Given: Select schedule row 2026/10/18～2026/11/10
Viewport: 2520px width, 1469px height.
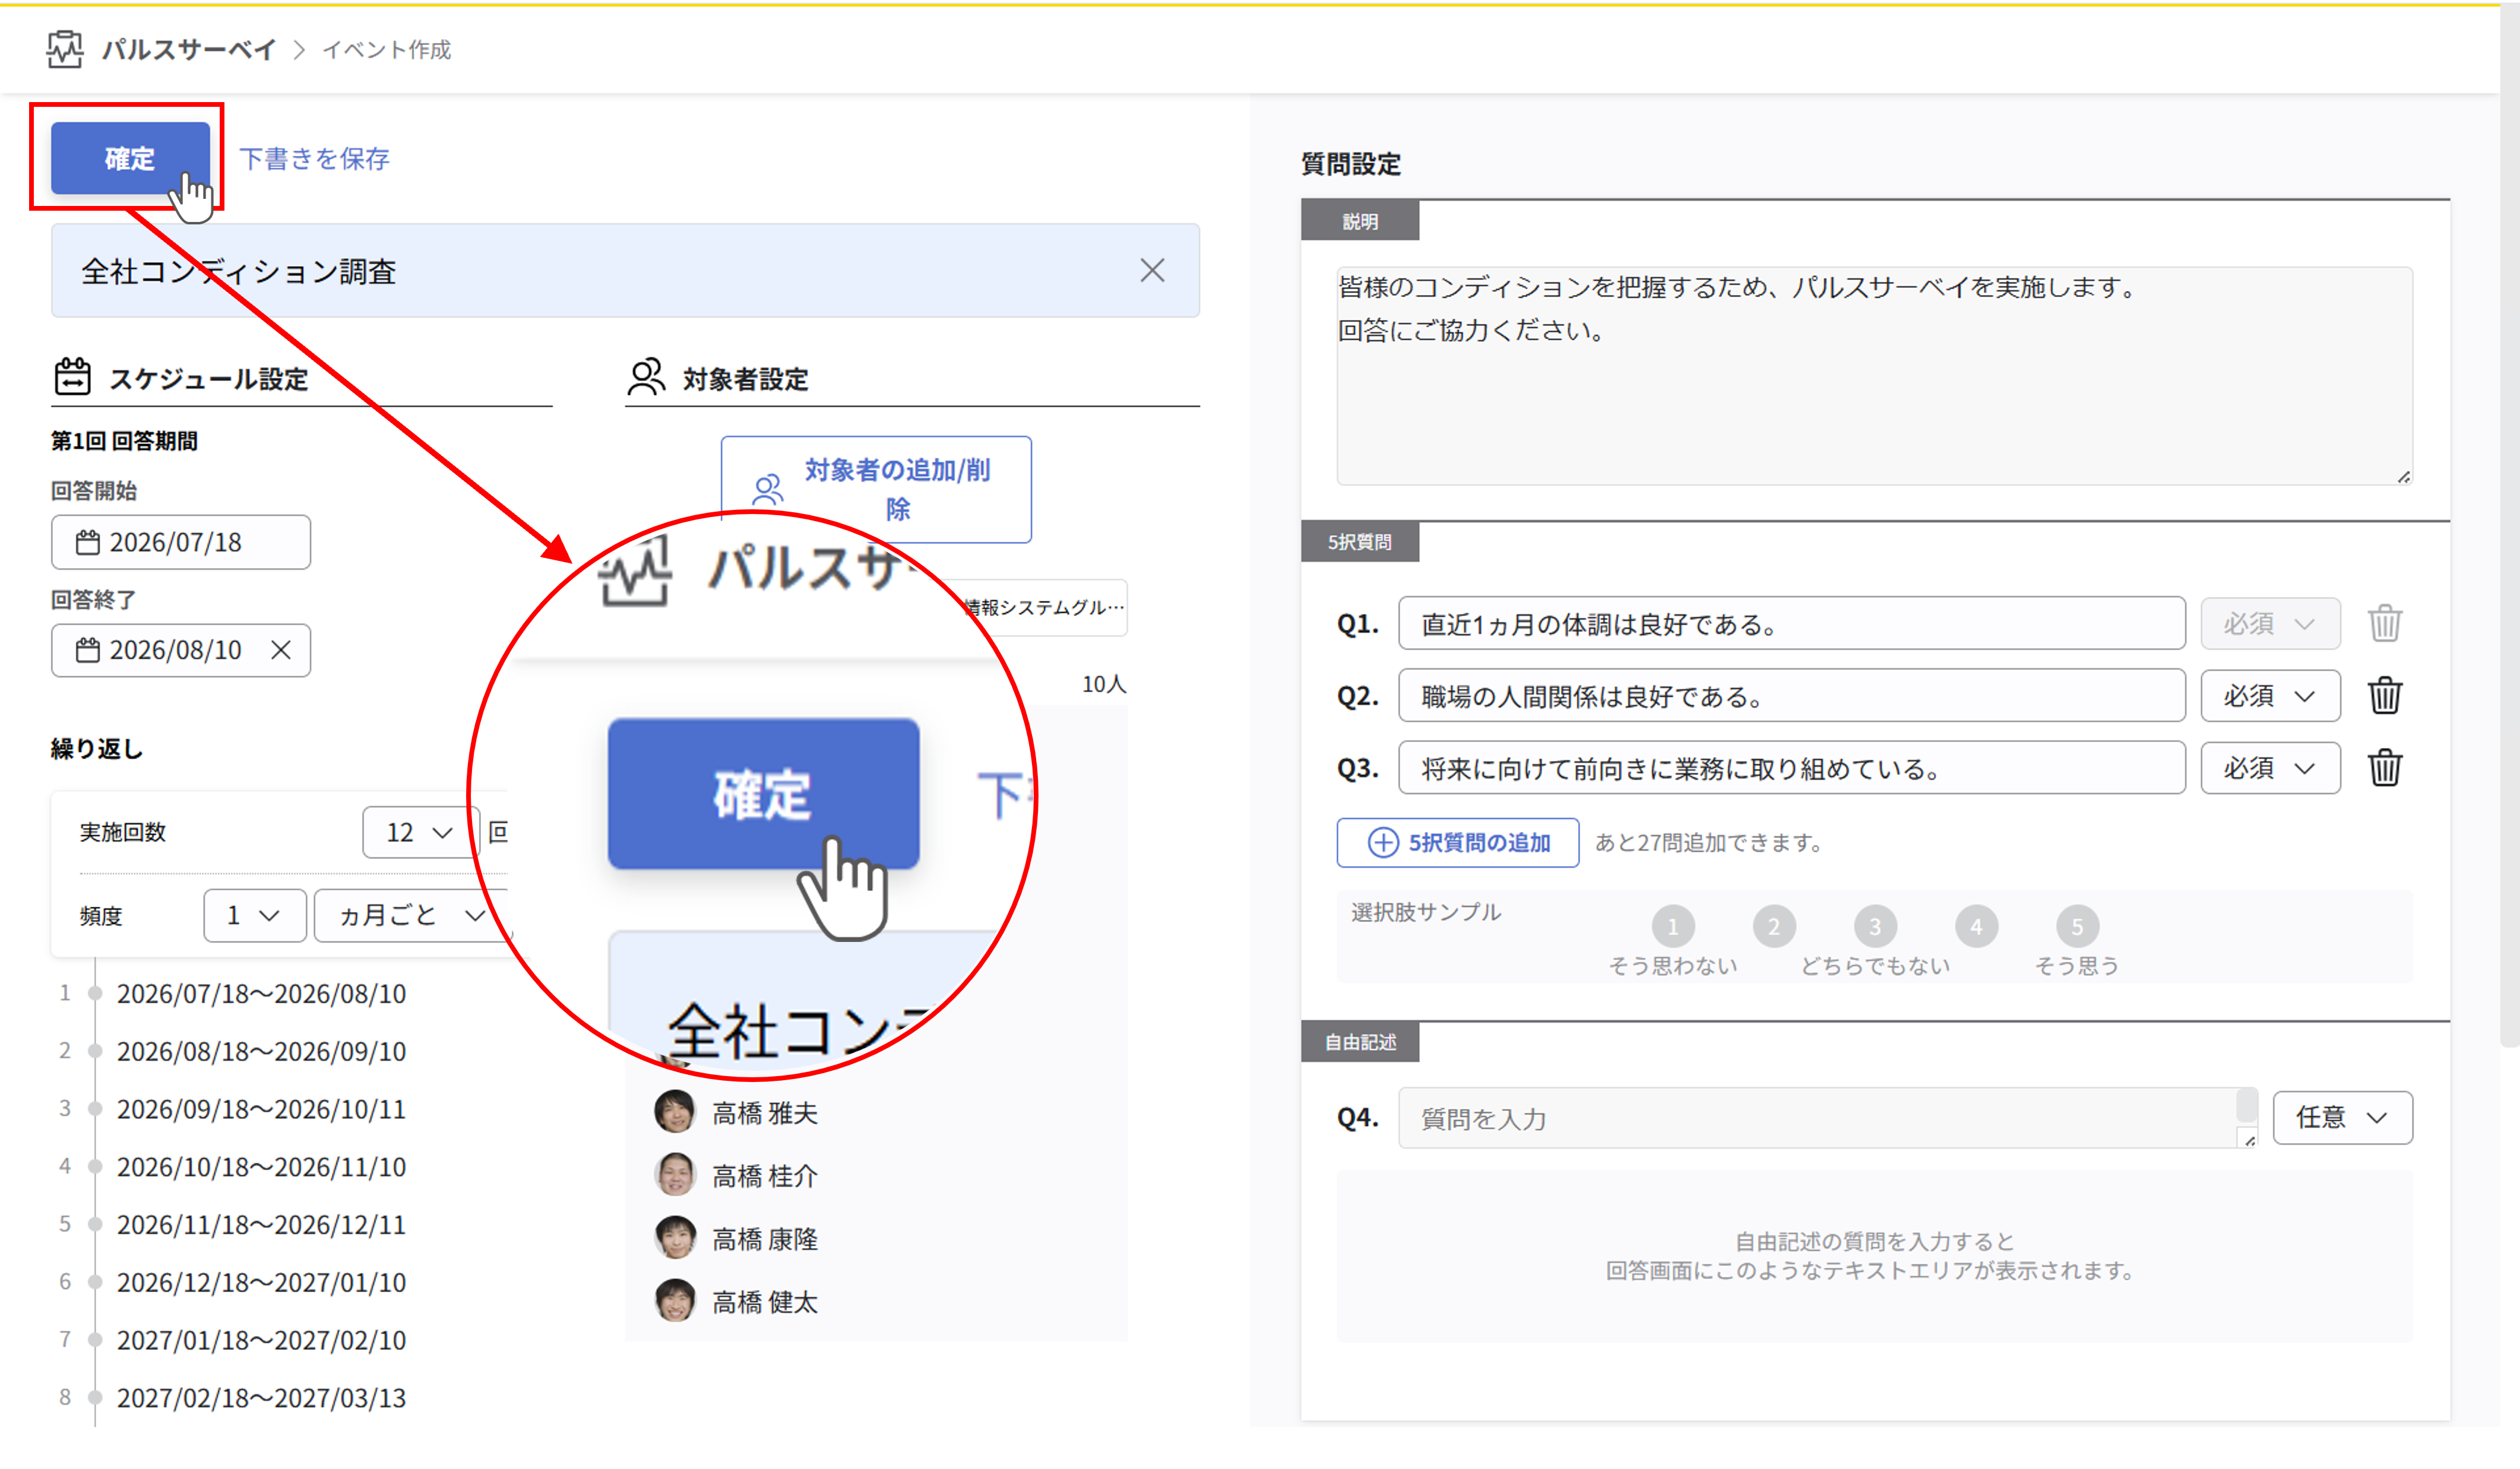Looking at the screenshot, I should [x=261, y=1167].
